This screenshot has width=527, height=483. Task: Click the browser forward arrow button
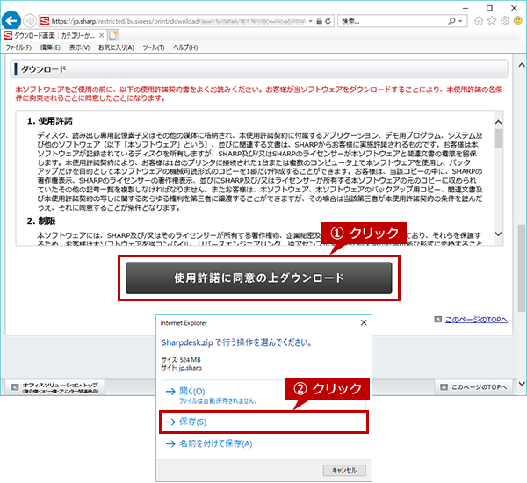[x=30, y=21]
